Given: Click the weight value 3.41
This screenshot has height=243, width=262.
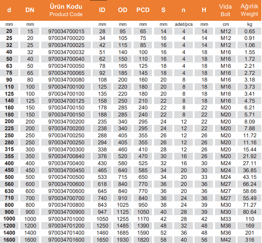Looking at the screenshot, I should pyautogui.click(x=250, y=94).
